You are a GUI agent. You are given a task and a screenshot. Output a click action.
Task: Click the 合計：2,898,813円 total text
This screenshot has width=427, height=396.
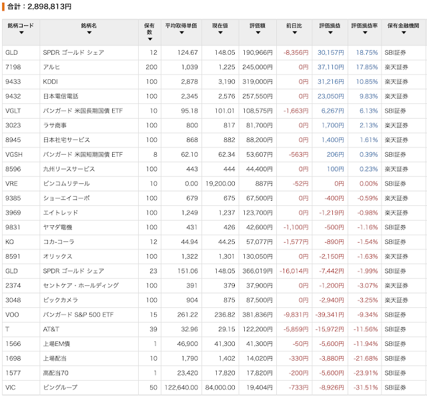click(x=39, y=7)
